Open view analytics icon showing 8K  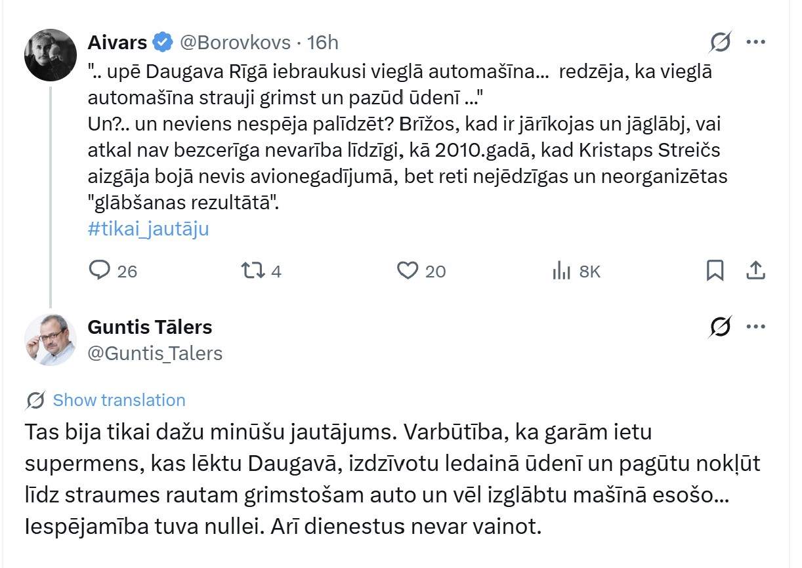coord(562,270)
